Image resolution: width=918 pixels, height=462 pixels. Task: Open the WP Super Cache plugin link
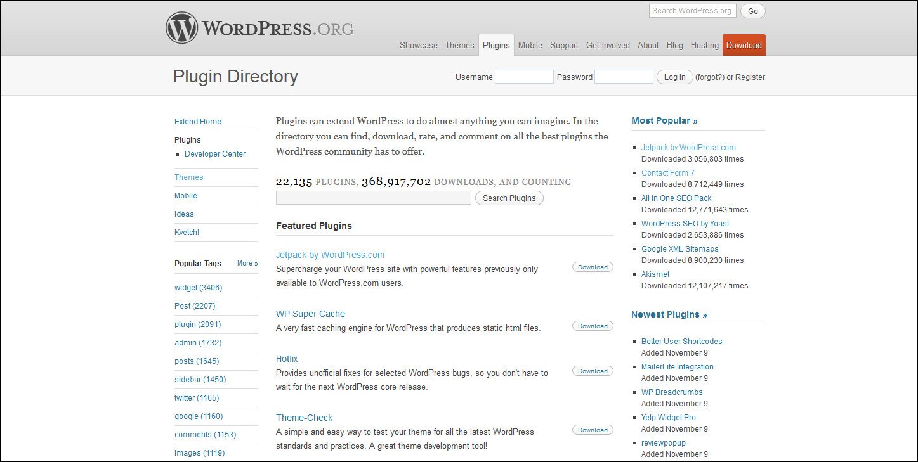[x=310, y=314]
